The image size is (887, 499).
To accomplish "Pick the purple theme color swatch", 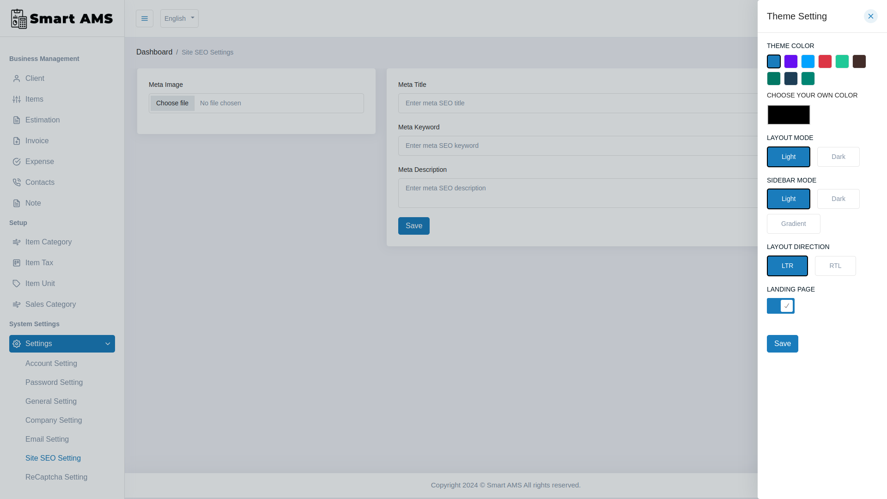I will click(791, 61).
